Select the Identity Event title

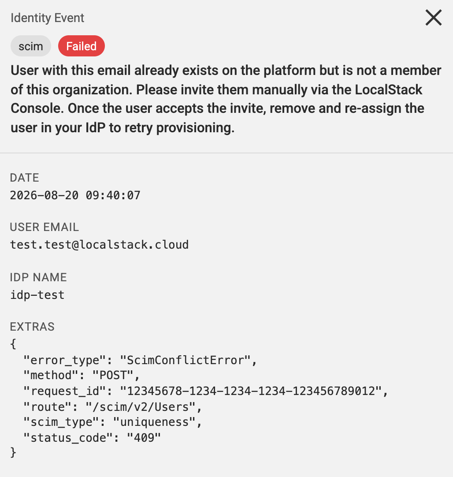coord(48,18)
